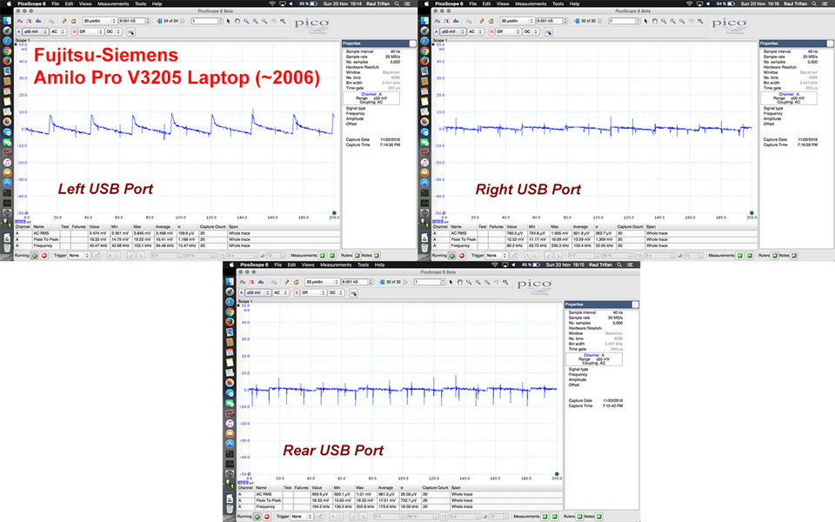Open Help menu above Right USB window
The height and width of the screenshot is (522, 835).
click(x=575, y=3)
